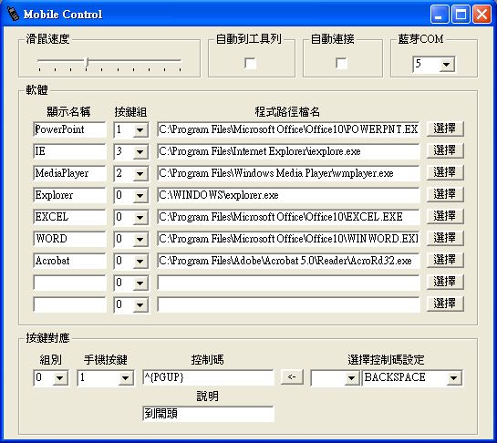
Task: Click the PowerPoint display name field
Action: pyautogui.click(x=69, y=129)
